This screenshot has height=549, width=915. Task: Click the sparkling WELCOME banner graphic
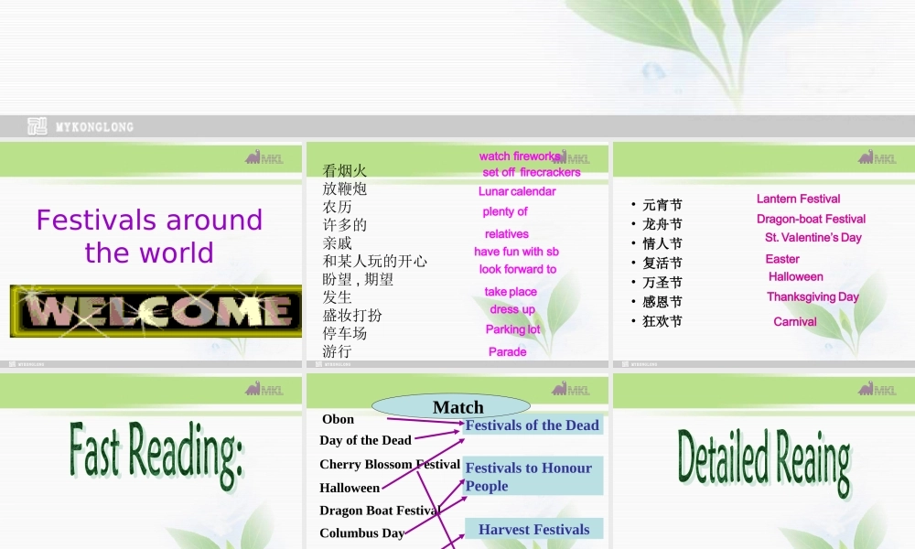tap(153, 311)
